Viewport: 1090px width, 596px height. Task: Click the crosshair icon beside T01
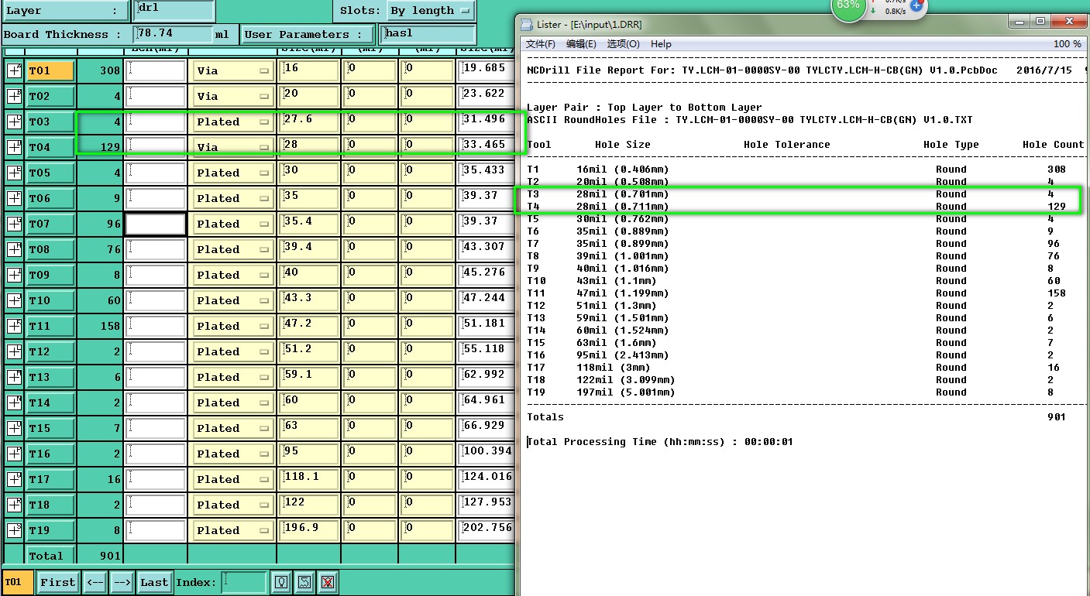[x=15, y=70]
